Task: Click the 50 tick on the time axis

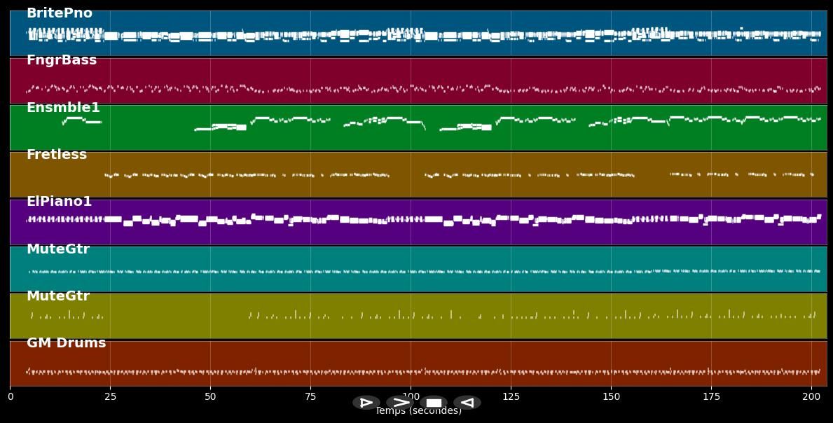Action: coord(210,396)
